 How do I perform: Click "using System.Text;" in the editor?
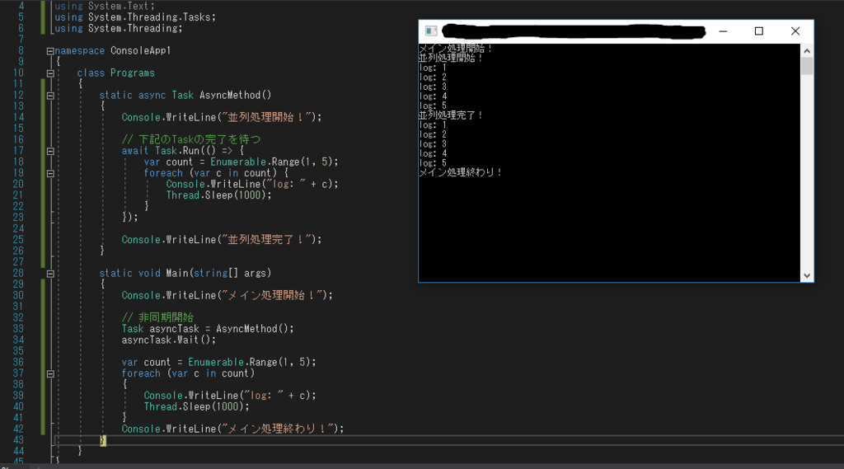[105, 6]
